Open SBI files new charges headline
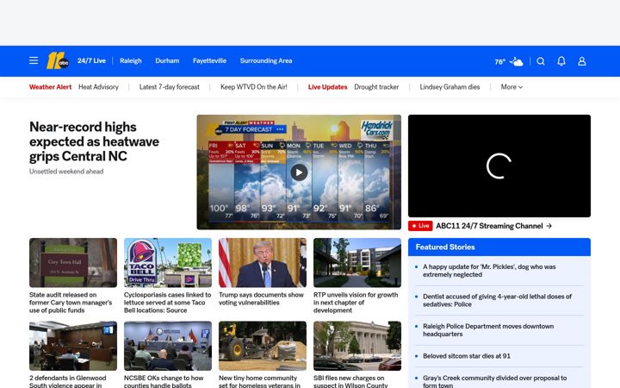Screen dimensions: 620x388 tap(350, 381)
